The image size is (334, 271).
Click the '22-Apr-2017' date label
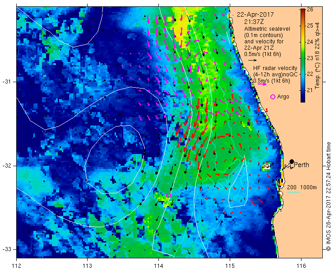click(255, 15)
